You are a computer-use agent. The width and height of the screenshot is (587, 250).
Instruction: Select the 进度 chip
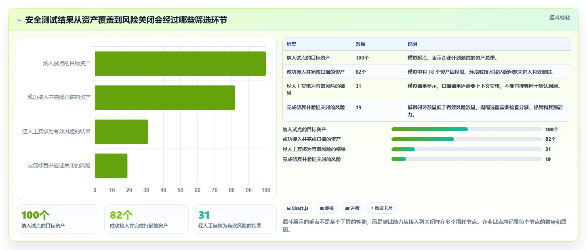[352, 208]
